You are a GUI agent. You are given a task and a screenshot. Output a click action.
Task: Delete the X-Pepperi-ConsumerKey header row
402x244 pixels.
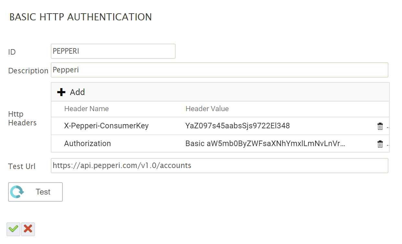pyautogui.click(x=380, y=126)
